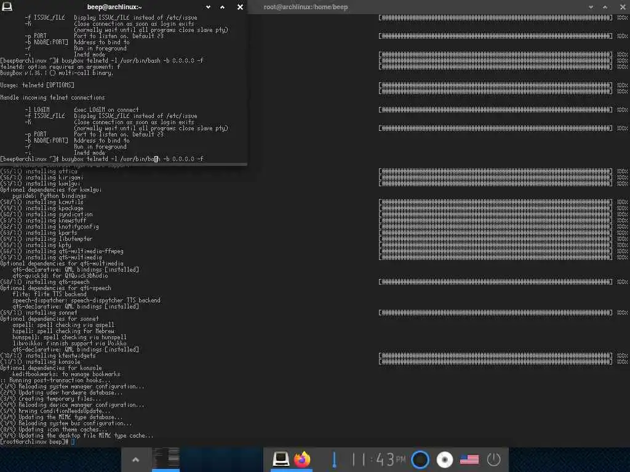
Task: Click the up chevron of the beep@archlinux window
Action: pos(222,7)
